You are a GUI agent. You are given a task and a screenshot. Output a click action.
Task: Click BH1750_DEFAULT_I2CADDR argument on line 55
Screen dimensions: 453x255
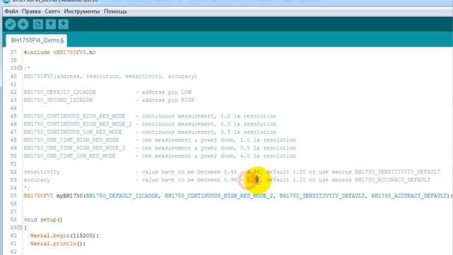click(122, 195)
